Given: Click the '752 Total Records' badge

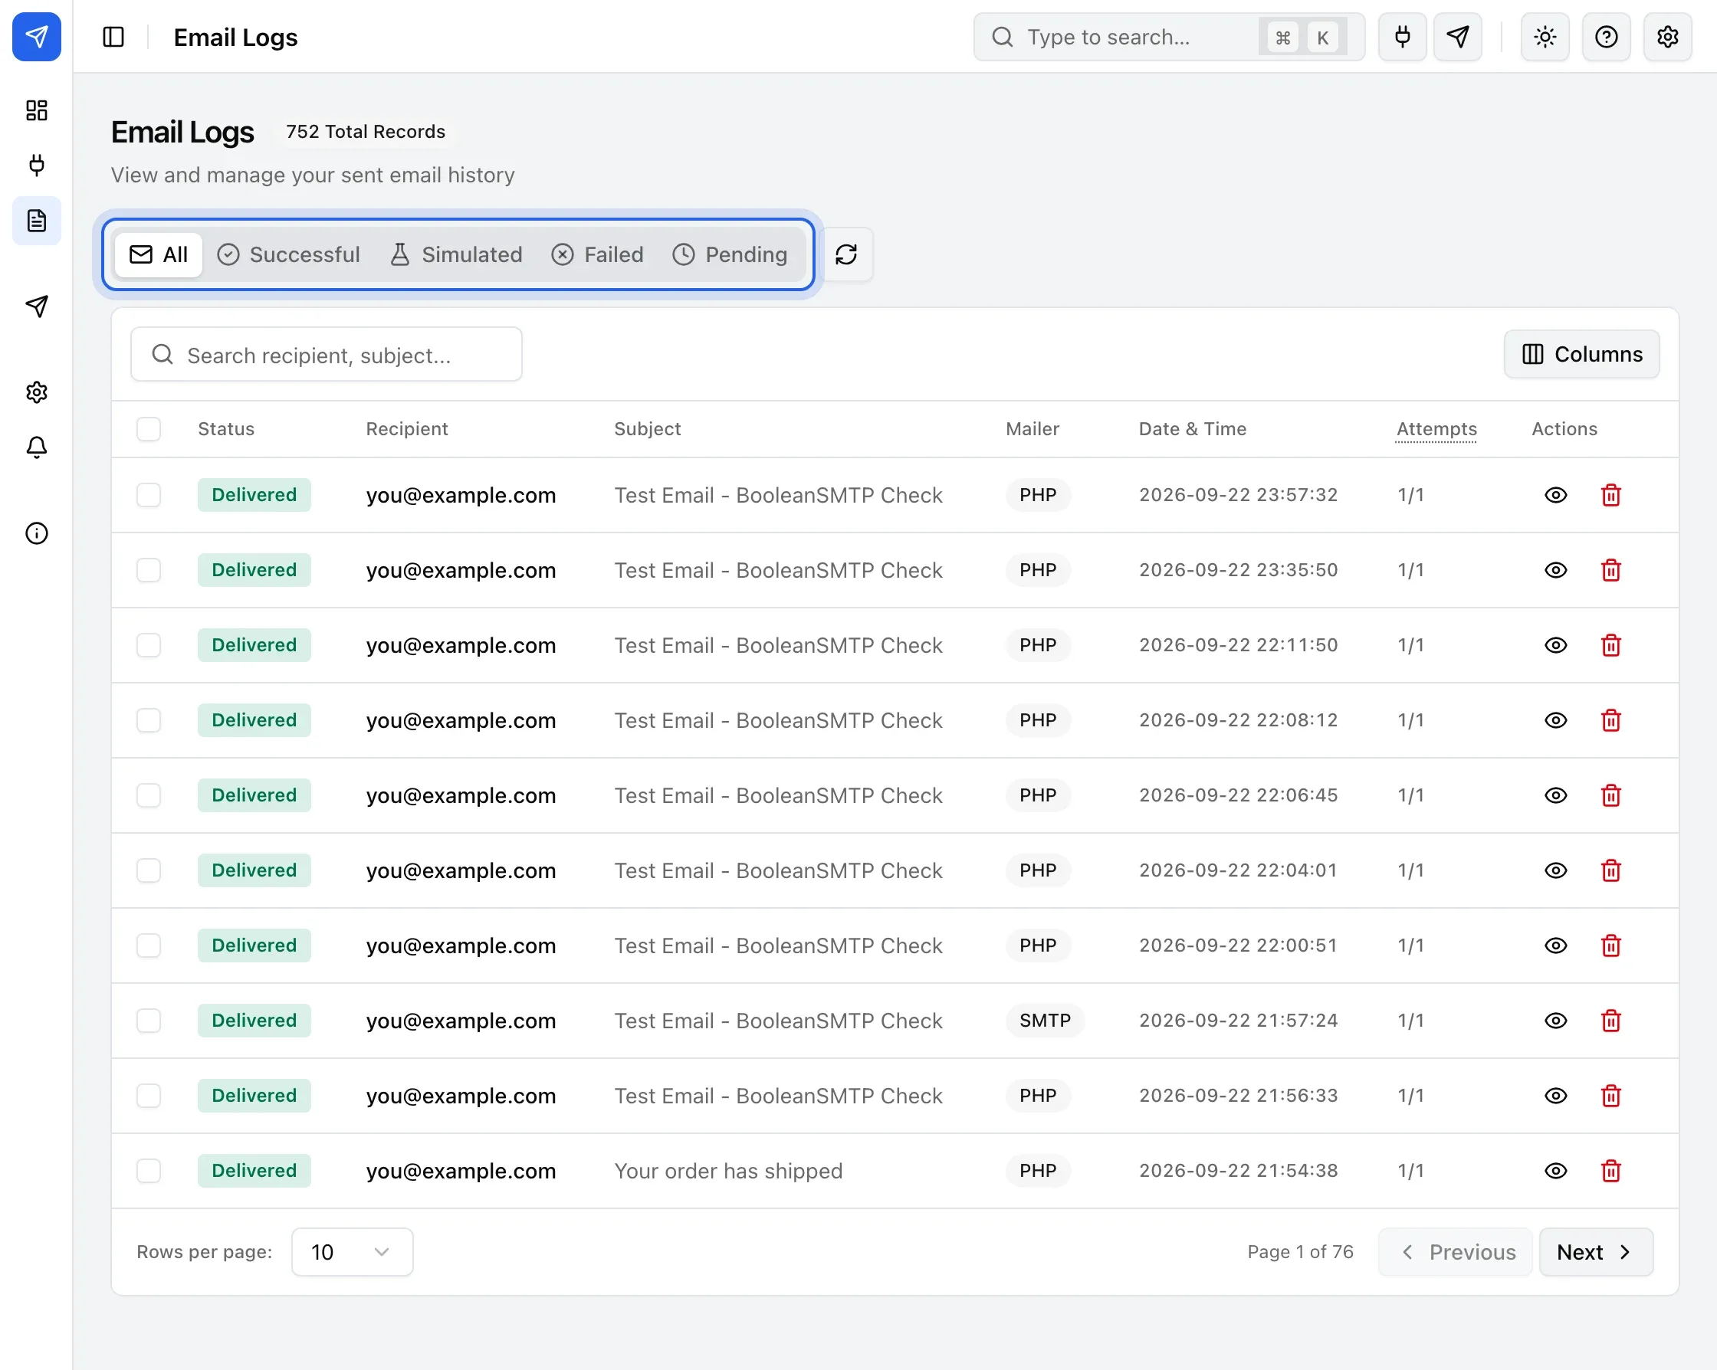Looking at the screenshot, I should click(366, 131).
